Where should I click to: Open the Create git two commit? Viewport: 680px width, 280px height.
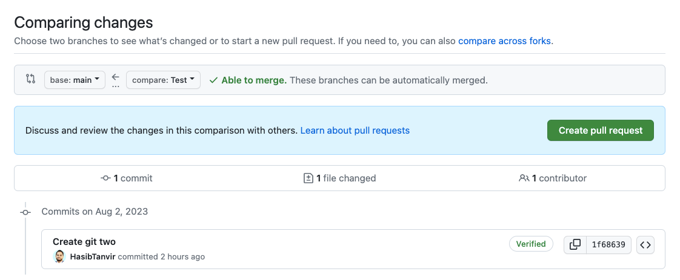(x=84, y=242)
